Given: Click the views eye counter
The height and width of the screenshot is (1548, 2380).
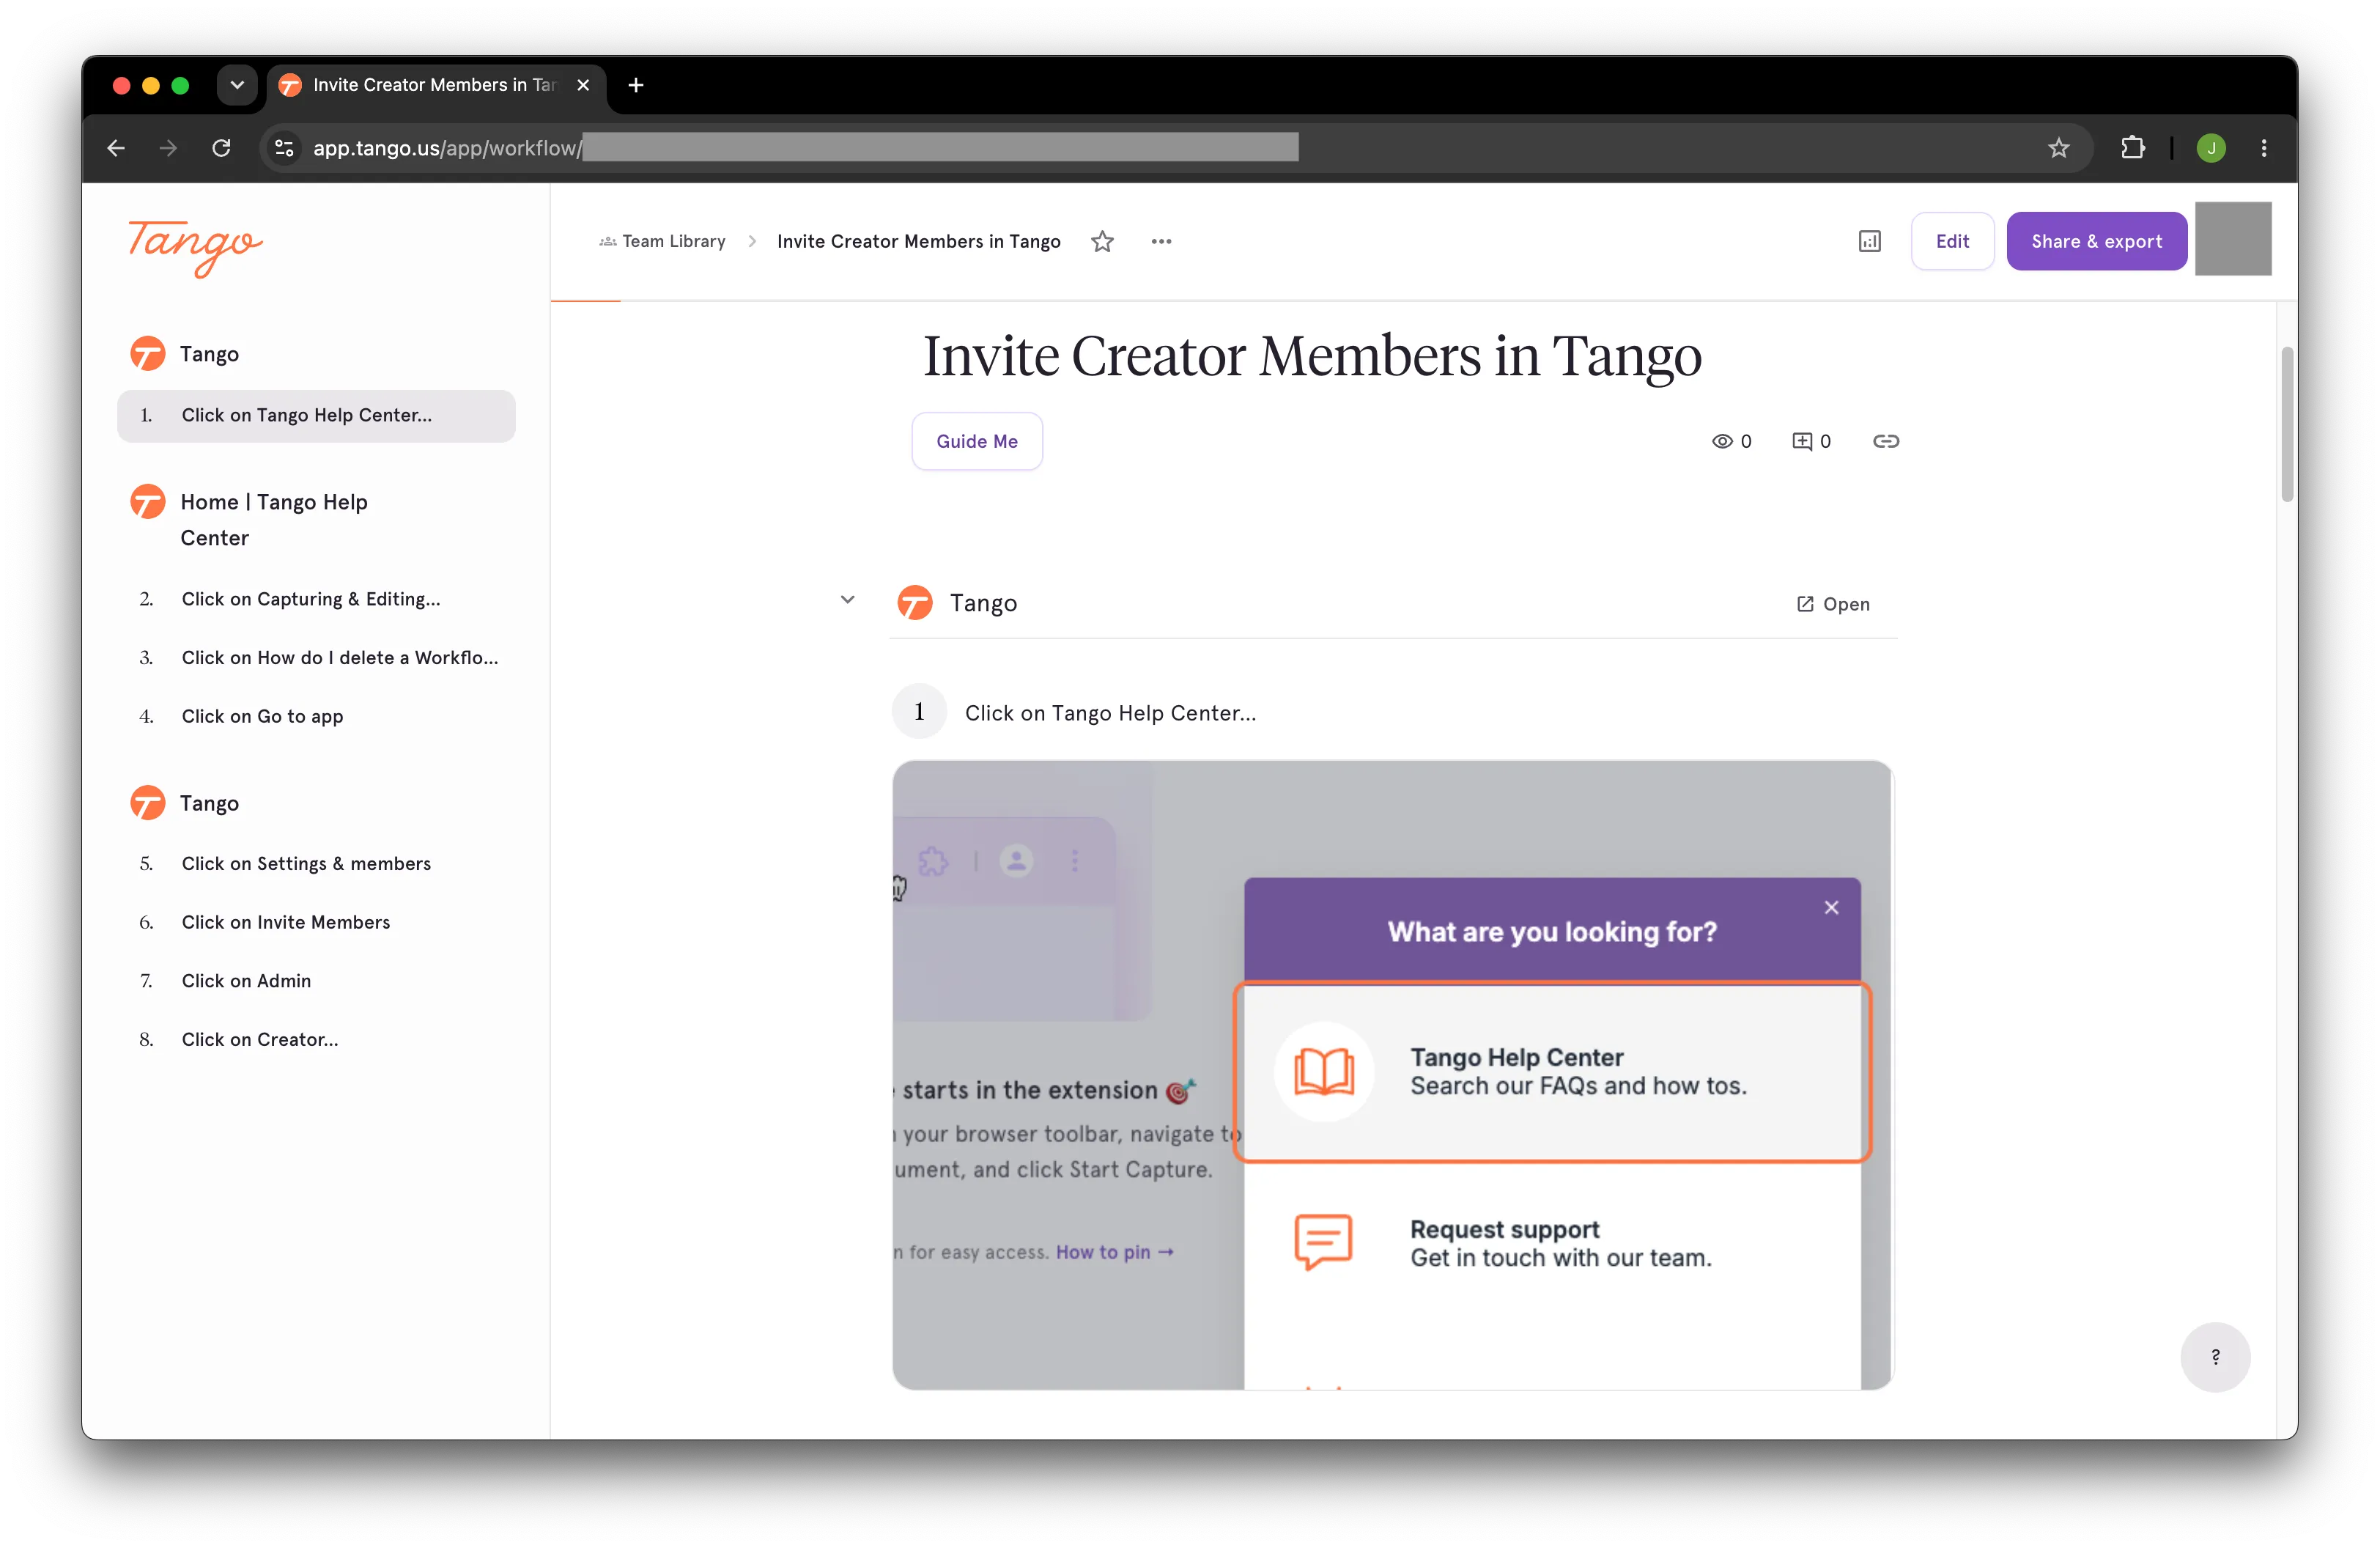Looking at the screenshot, I should coord(1731,441).
